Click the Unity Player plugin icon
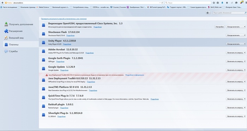This screenshot has width=247, height=131. [43, 42]
